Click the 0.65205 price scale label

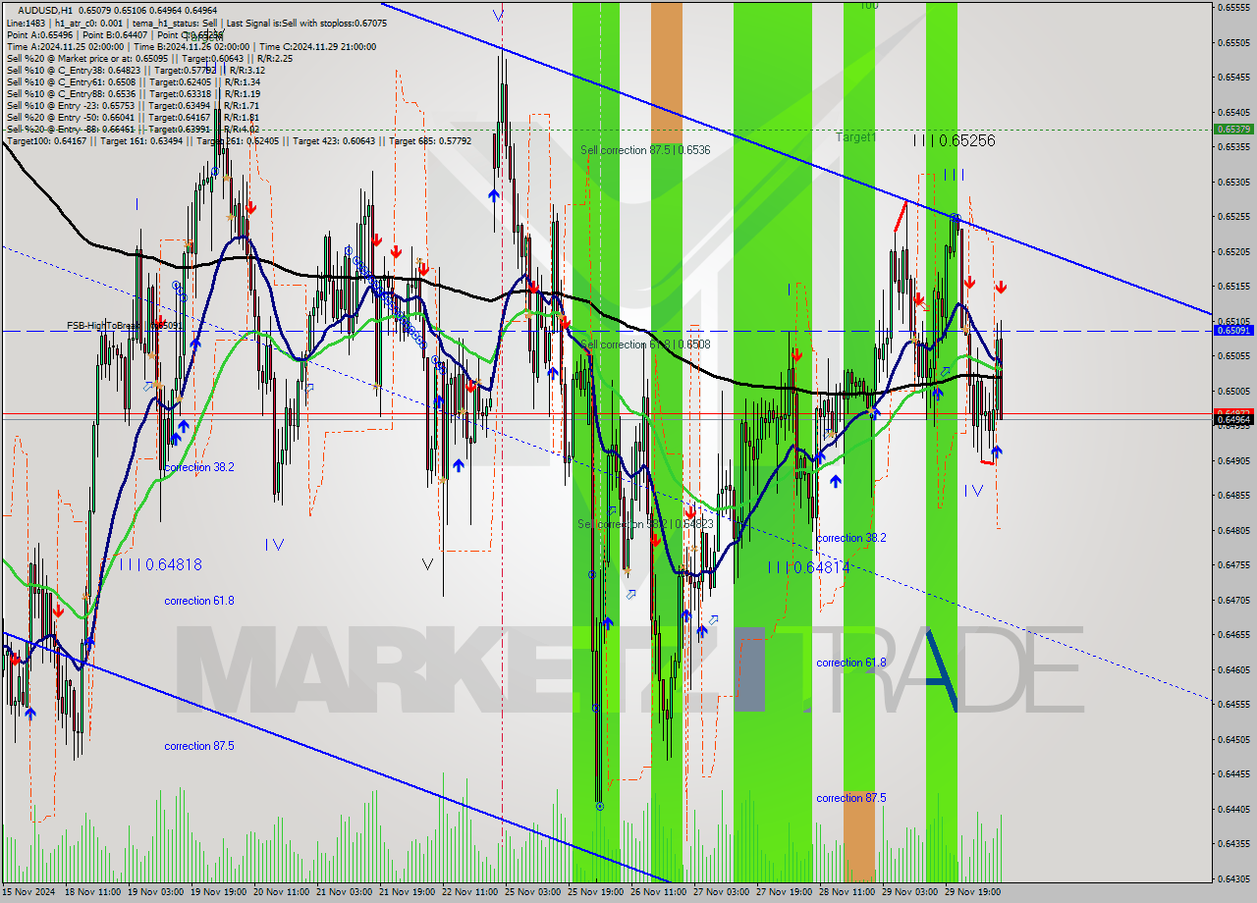1234,251
